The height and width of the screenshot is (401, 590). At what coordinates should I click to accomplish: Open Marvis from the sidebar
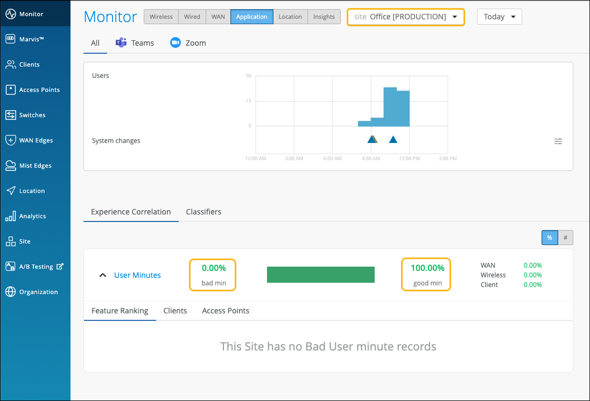coord(35,39)
